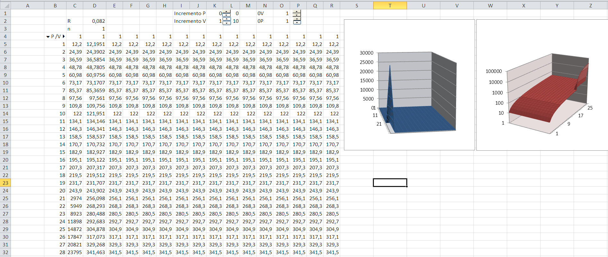Select the red logarithmic surface chart

click(x=542, y=84)
